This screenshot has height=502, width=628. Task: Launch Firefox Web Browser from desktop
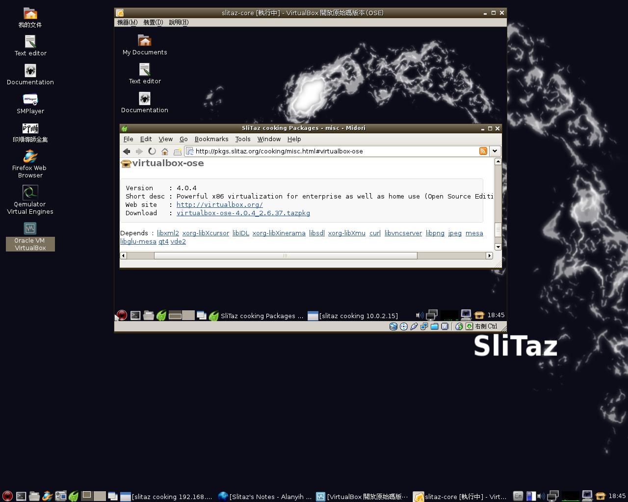30,164
